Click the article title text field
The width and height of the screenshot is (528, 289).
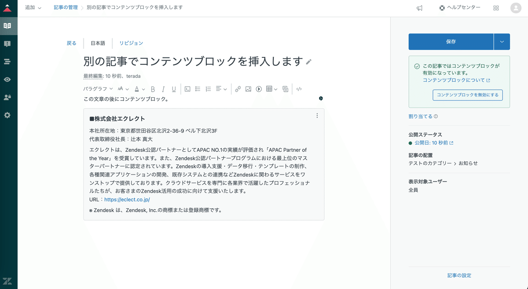click(194, 61)
